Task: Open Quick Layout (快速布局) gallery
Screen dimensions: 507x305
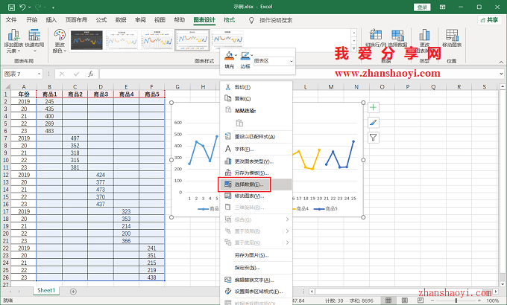Action: coord(34,42)
